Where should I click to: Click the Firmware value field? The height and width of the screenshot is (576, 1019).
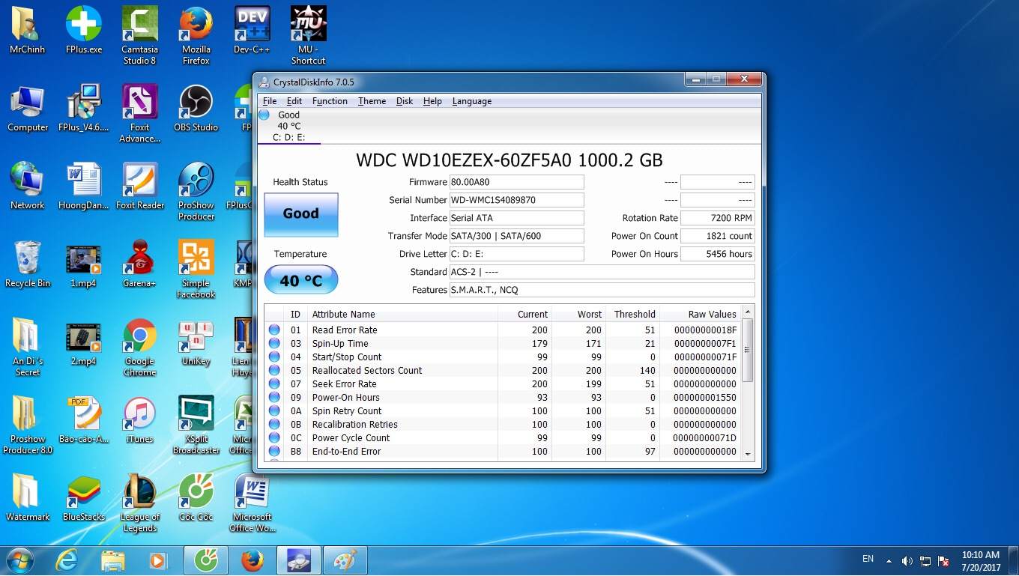click(515, 182)
